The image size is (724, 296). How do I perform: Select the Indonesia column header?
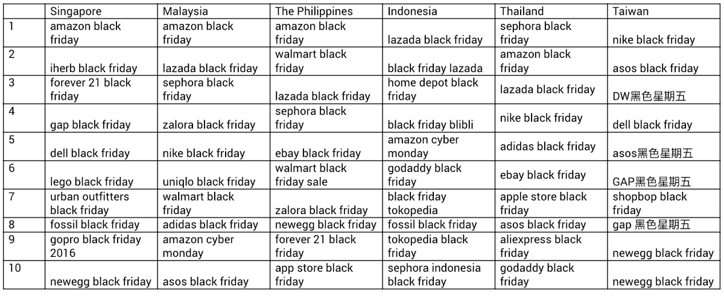440,11
